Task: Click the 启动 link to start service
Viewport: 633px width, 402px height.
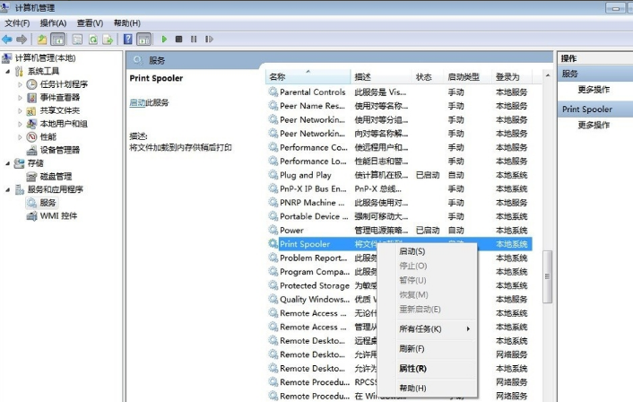Action: pos(137,103)
